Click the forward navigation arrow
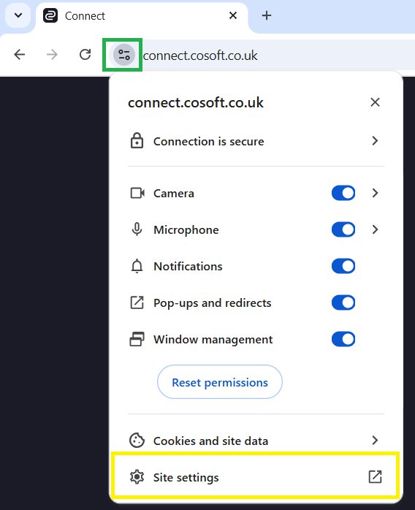The width and height of the screenshot is (415, 510). pyautogui.click(x=52, y=54)
